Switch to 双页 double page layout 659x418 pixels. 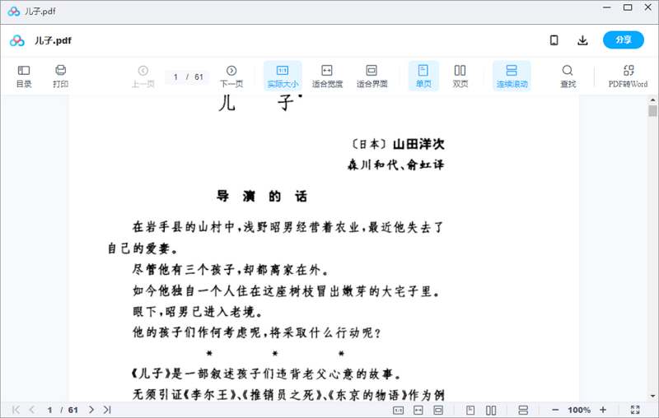(460, 76)
